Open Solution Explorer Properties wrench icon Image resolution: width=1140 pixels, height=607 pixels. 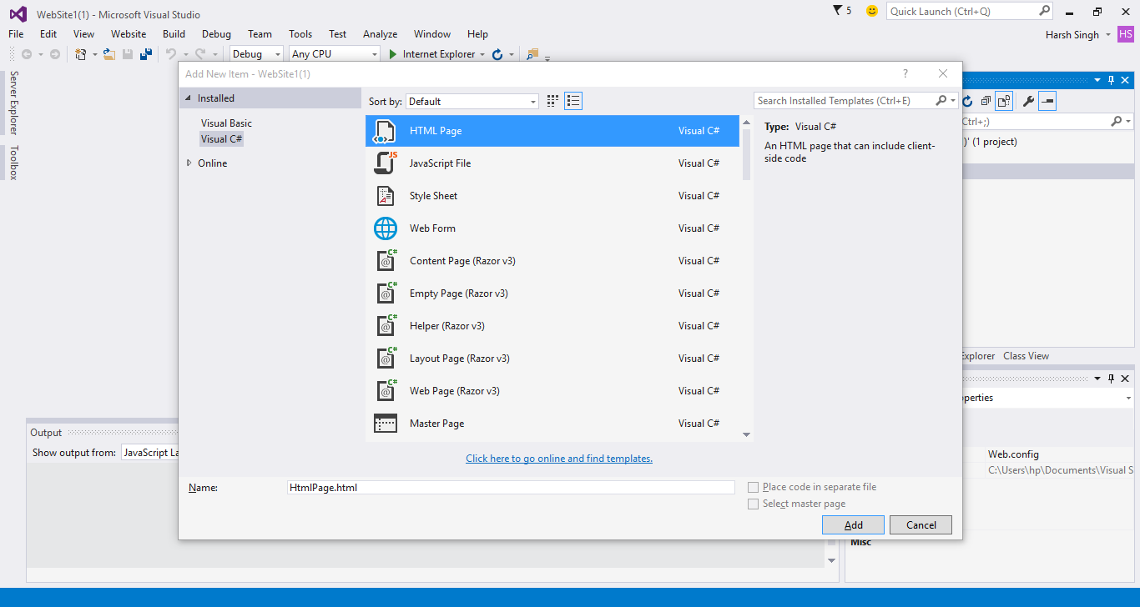[x=1028, y=101]
